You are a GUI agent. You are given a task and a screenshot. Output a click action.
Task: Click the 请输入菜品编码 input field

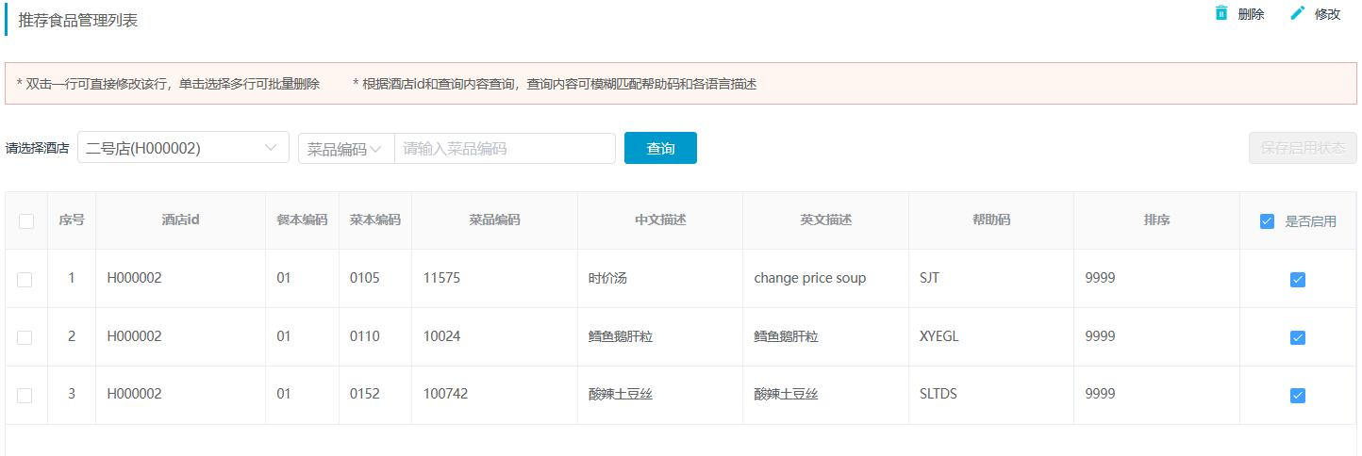click(505, 149)
